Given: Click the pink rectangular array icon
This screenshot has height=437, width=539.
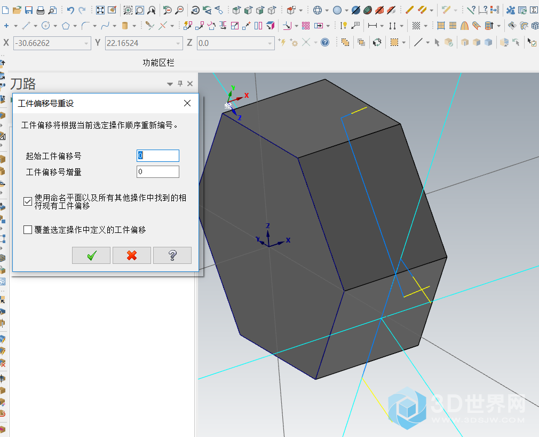Looking at the screenshot, I should [306, 26].
